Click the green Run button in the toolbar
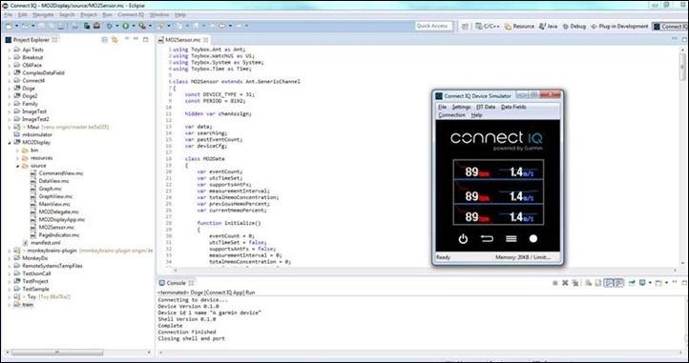The height and width of the screenshot is (363, 689). [125, 26]
